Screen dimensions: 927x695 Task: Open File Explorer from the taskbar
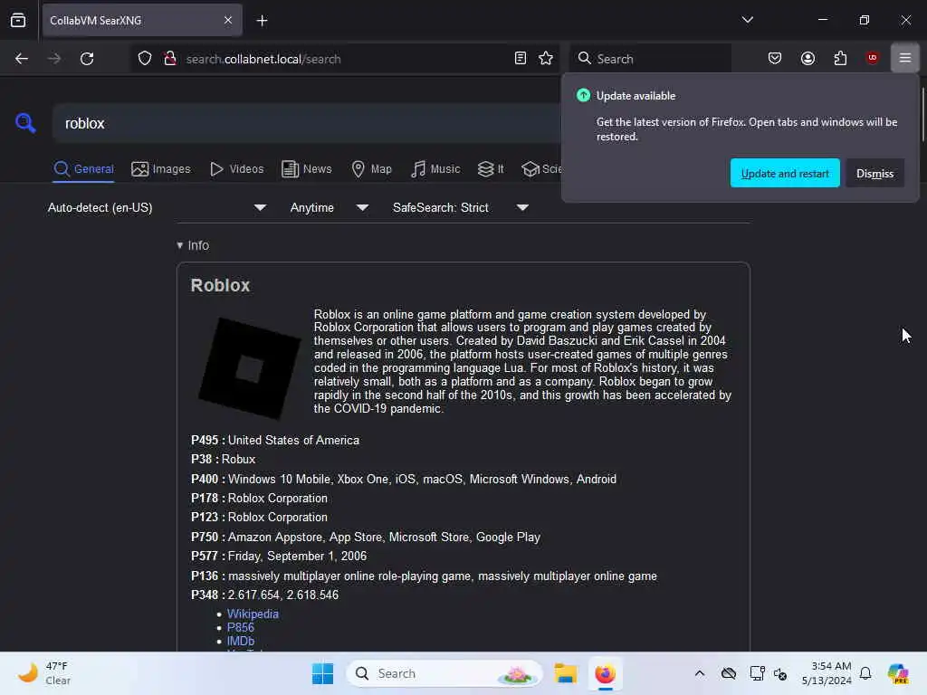click(565, 673)
